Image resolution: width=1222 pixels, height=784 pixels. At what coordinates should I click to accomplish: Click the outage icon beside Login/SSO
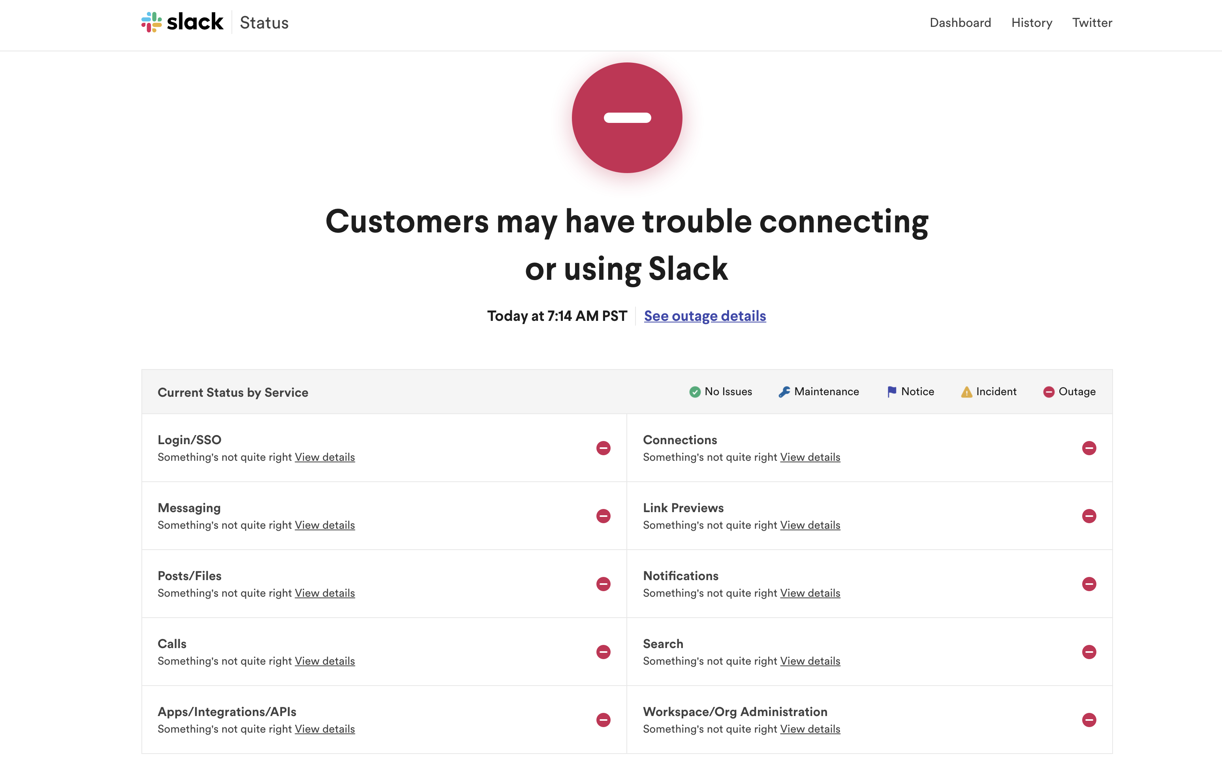(603, 448)
